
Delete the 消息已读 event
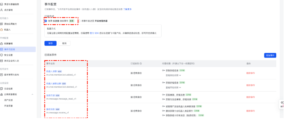(x=251, y=97)
